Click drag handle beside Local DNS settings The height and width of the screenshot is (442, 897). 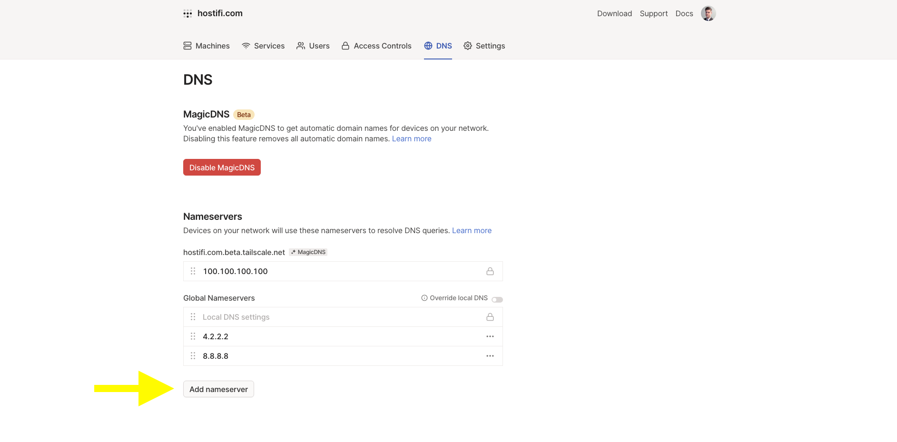[193, 317]
